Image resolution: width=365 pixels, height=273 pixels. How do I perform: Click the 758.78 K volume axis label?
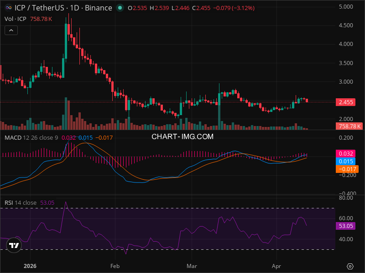coord(349,126)
